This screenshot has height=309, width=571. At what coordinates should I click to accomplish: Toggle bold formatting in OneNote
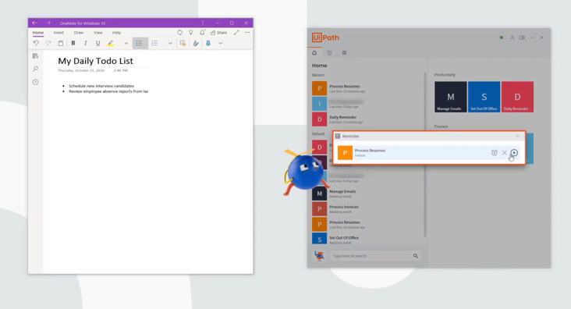(73, 43)
